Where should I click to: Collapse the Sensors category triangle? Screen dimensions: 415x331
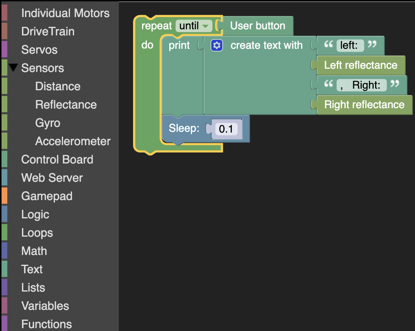(x=13, y=68)
